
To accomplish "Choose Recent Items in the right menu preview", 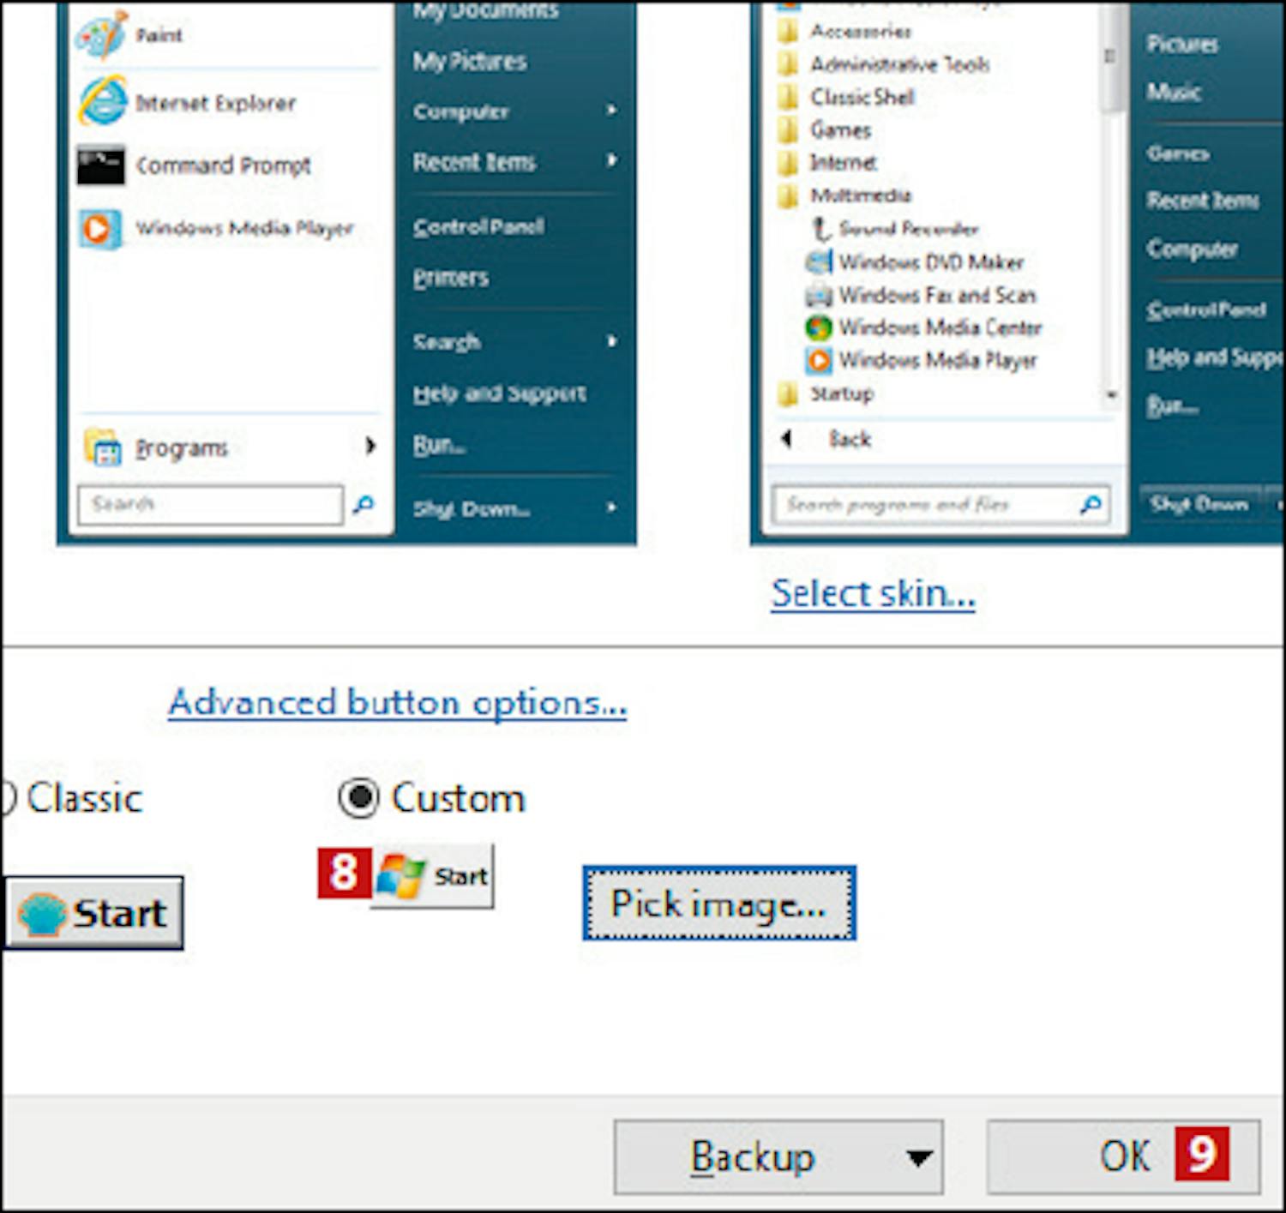I will click(x=1203, y=201).
